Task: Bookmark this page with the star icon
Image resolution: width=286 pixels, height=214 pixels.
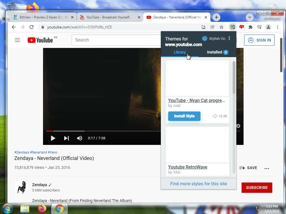Action: point(221,27)
